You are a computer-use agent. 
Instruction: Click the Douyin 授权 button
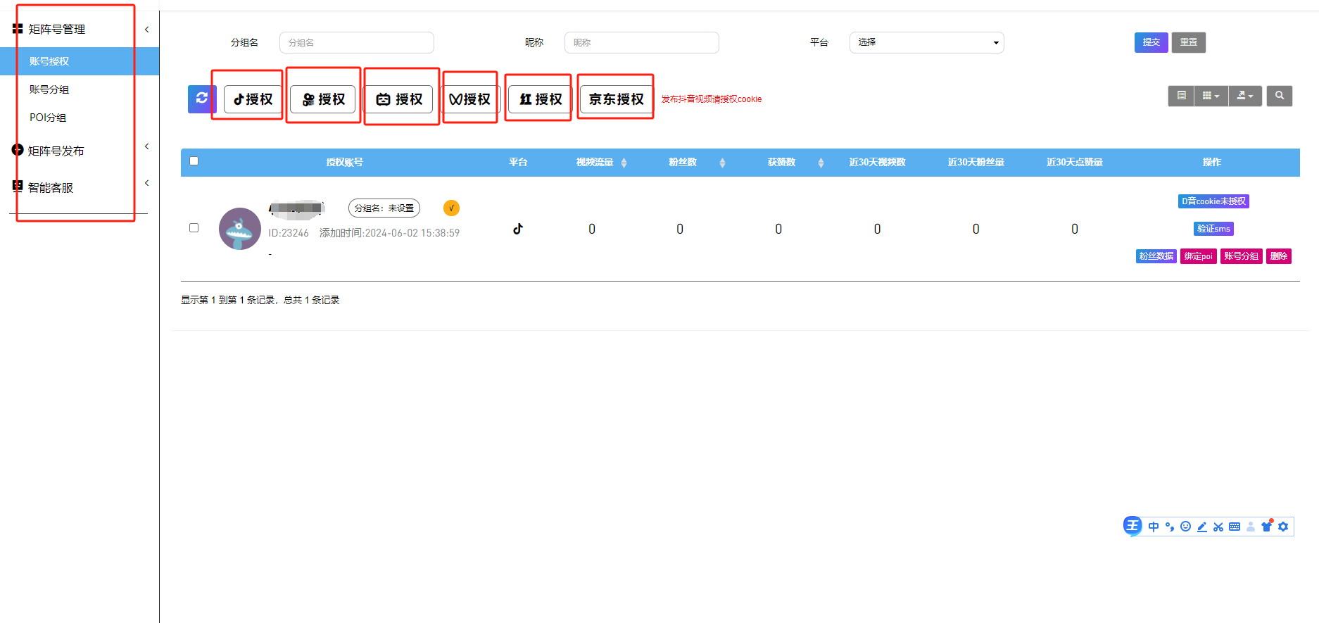pyautogui.click(x=253, y=99)
